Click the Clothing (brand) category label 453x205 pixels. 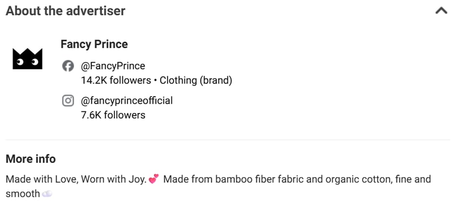196,81
